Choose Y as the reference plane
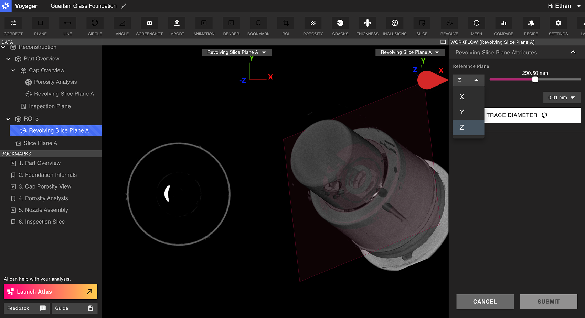This screenshot has height=318, width=585. click(468, 112)
